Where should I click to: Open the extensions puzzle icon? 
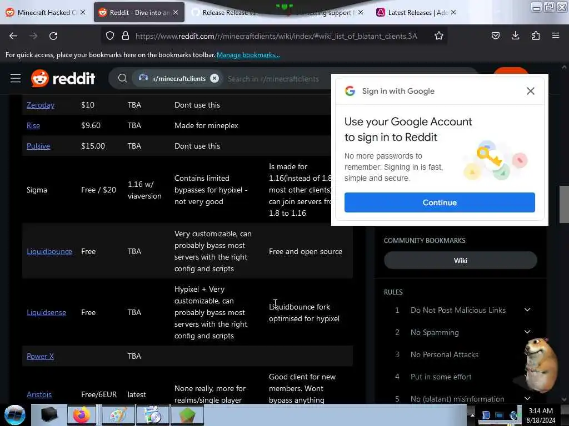pyautogui.click(x=536, y=35)
